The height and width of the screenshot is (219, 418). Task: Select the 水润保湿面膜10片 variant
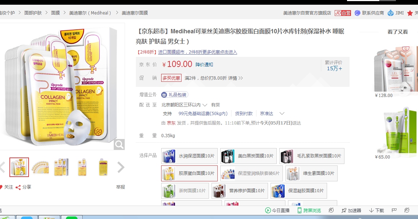coord(189,156)
